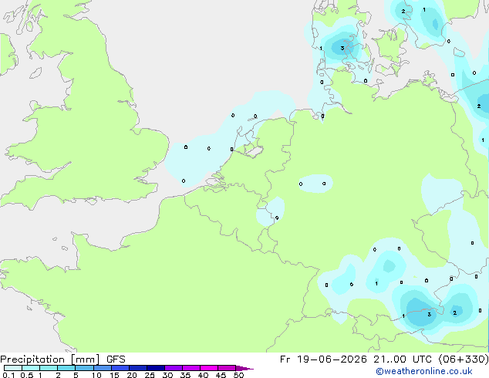Select the purple swatch between 30 and 35
Viewport: 489px width, 378px height.
(174, 368)
